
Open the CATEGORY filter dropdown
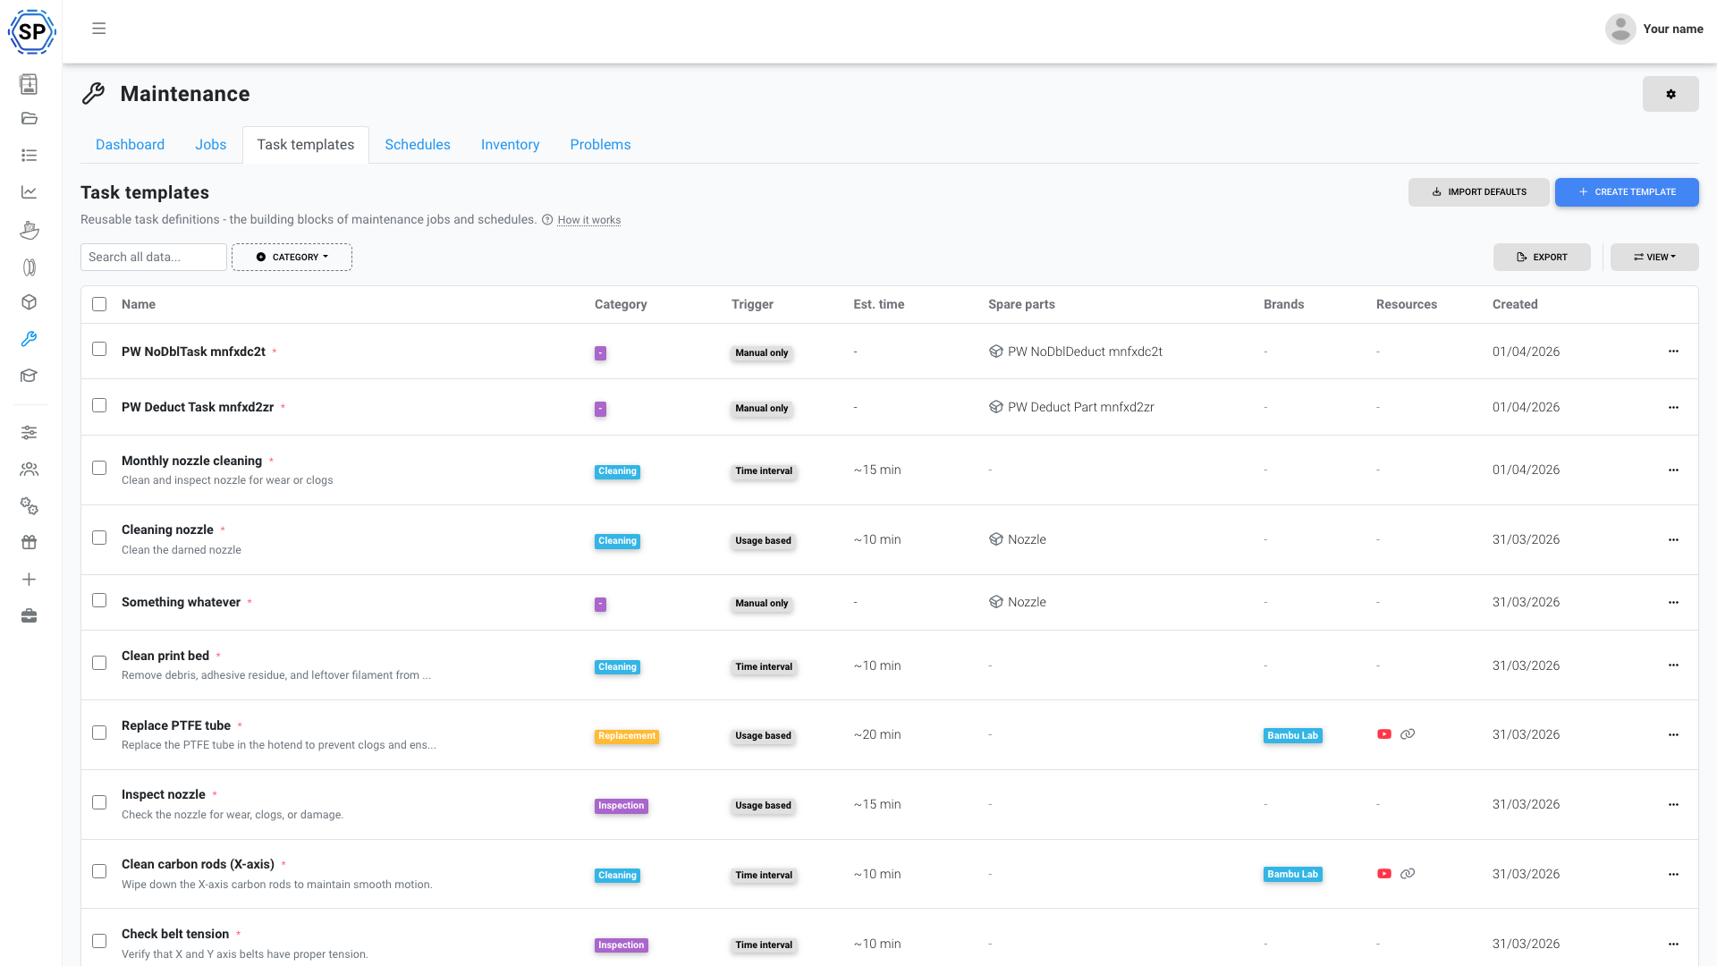coord(292,257)
